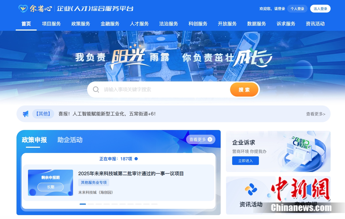Open the 资讯活动 card icon
Screen dimensions: 345x219
(x=251, y=189)
